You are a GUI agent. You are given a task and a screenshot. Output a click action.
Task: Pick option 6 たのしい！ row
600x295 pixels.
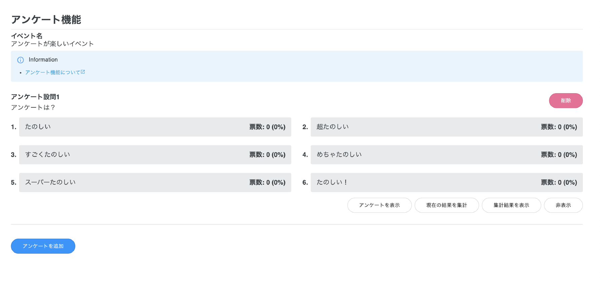click(x=446, y=182)
